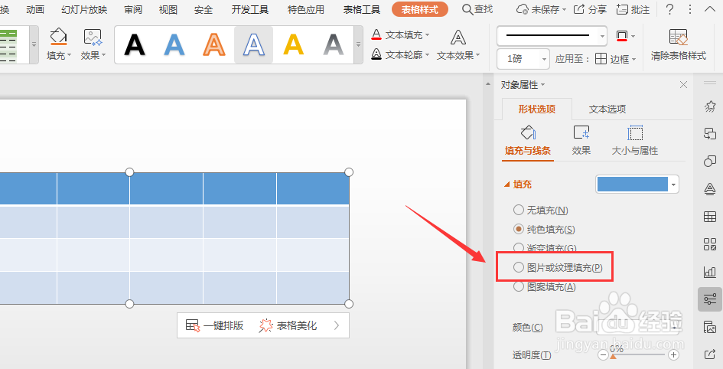Increase transparency with plus button
Screen dimensions: 723x369
[x=673, y=354]
